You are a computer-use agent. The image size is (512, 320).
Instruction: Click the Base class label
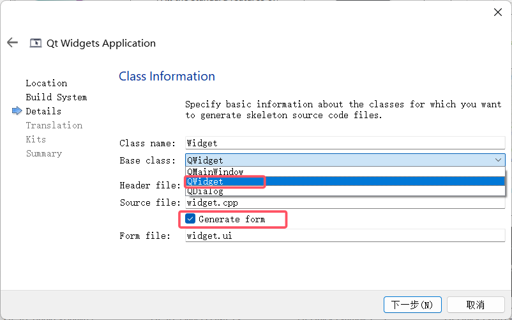click(147, 160)
